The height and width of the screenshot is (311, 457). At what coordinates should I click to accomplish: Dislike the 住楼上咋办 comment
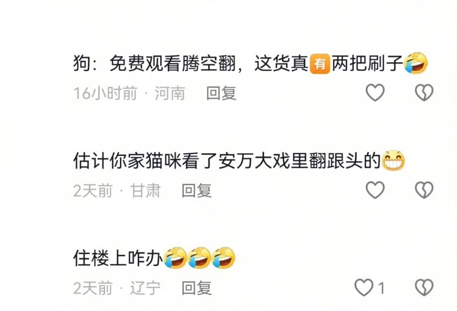424,287
